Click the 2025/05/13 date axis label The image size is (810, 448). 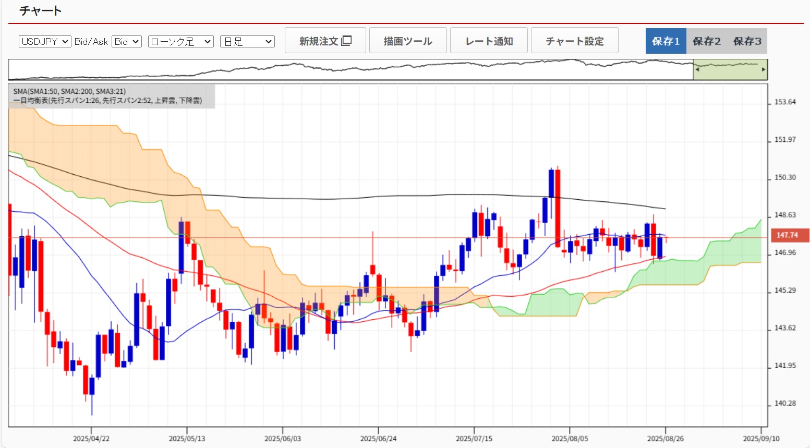(187, 439)
